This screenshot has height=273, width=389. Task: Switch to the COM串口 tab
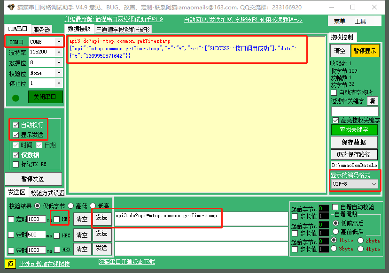[x=17, y=29]
